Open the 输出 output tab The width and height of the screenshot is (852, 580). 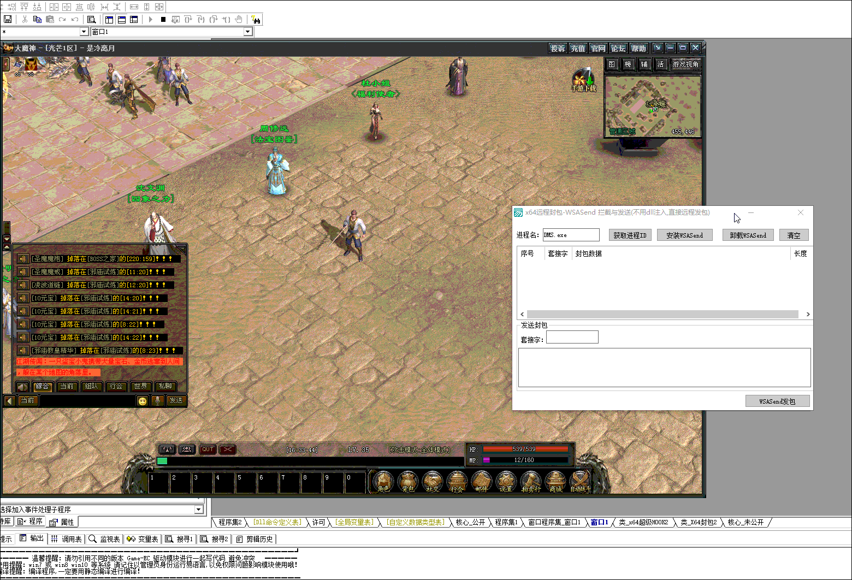[32, 538]
